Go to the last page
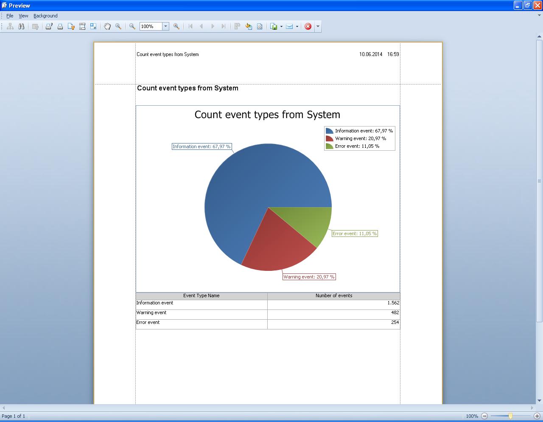 [x=224, y=26]
